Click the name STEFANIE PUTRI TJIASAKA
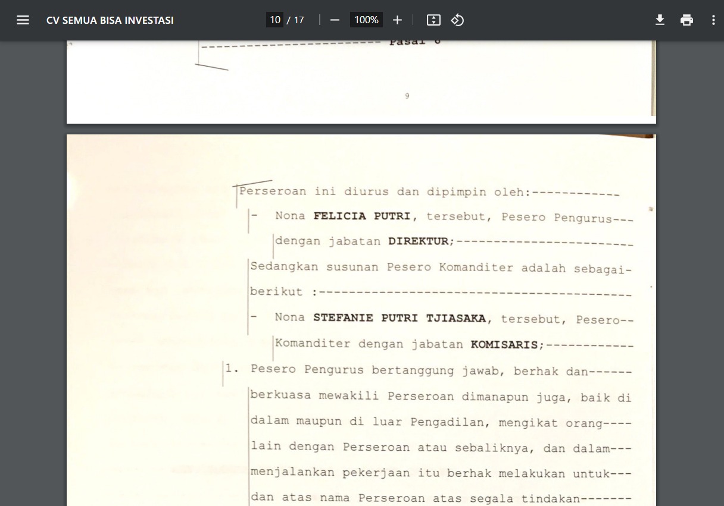Image resolution: width=724 pixels, height=506 pixels. coord(400,318)
